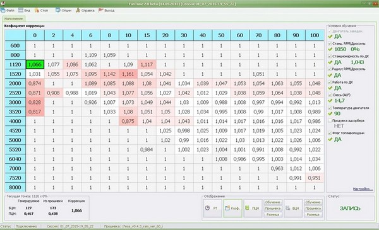This screenshot has width=379, height=230.
Task: Select the green highlighted 1,066 cell
Action: (x=35, y=64)
